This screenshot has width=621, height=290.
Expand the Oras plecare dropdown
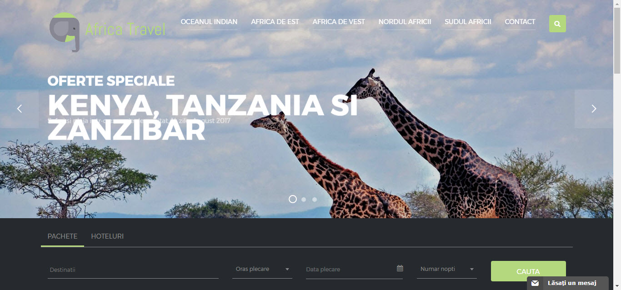[262, 269]
